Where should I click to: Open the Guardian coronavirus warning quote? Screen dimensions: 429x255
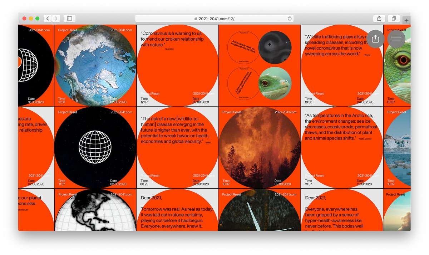pos(177,66)
